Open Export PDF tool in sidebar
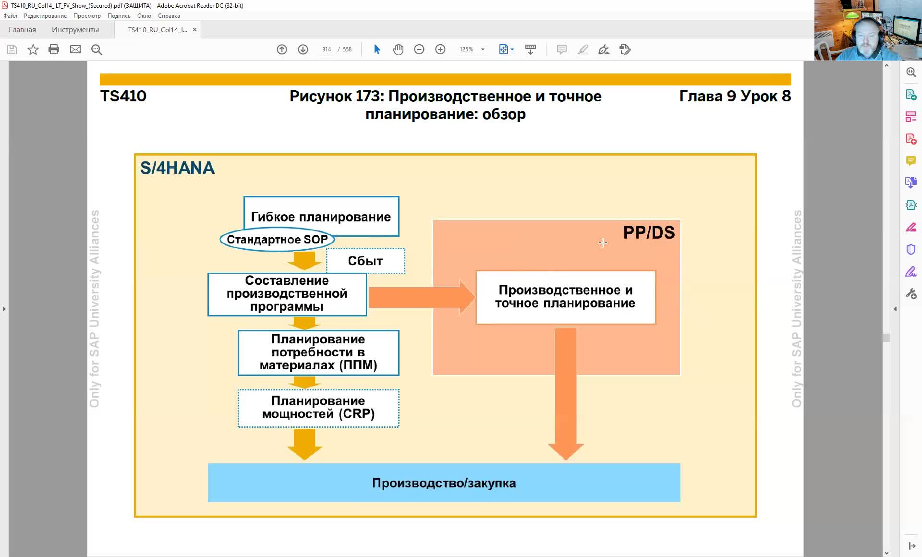This screenshot has width=922, height=557. (911, 95)
